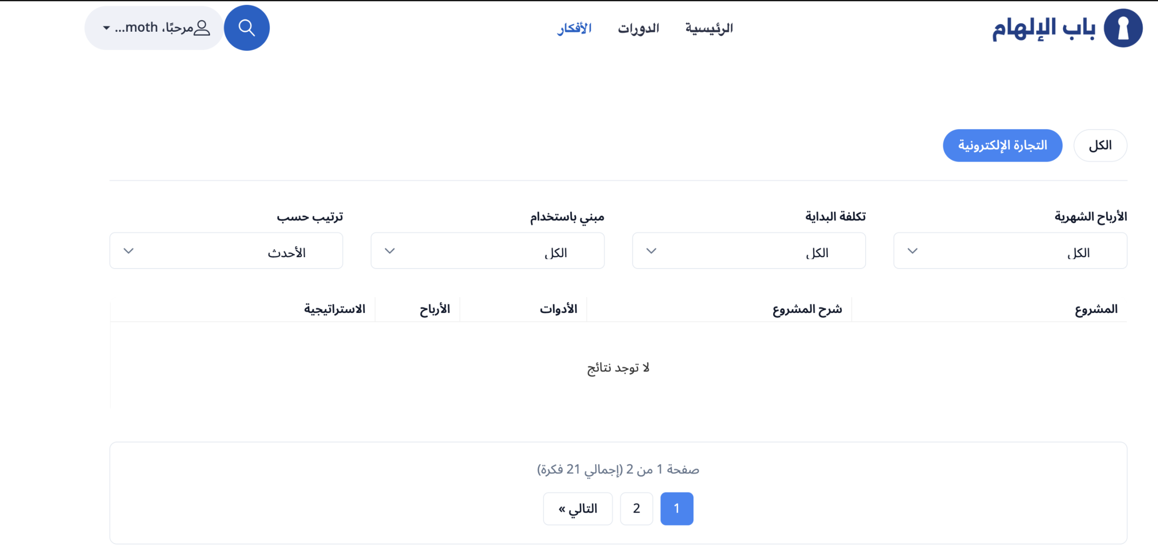Expand the تكلفة البداية dropdown

click(x=749, y=251)
